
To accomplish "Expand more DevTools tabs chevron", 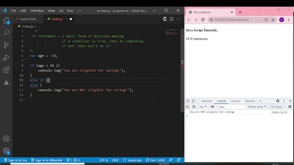I will tap(260, 101).
